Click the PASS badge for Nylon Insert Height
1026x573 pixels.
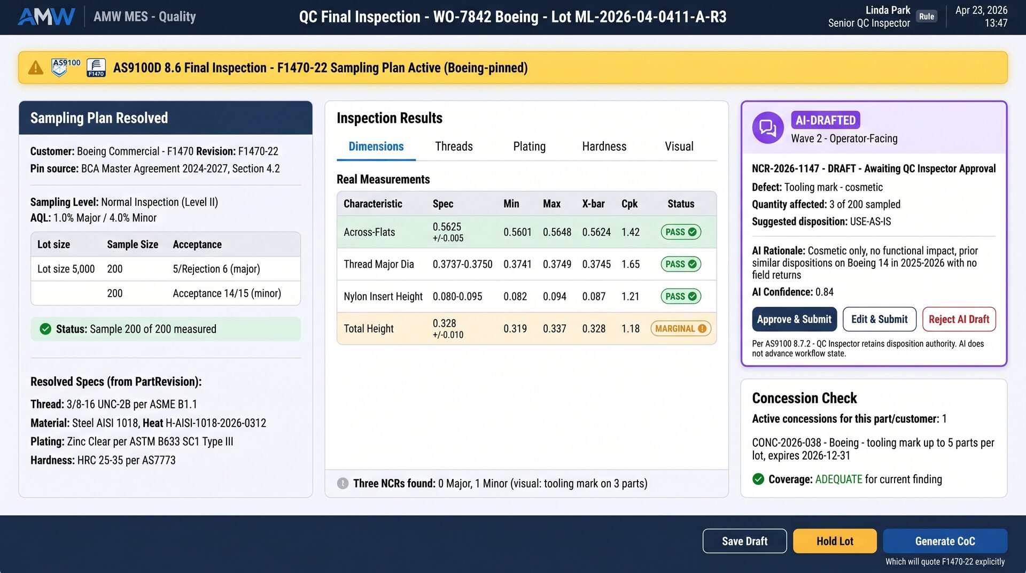(681, 296)
